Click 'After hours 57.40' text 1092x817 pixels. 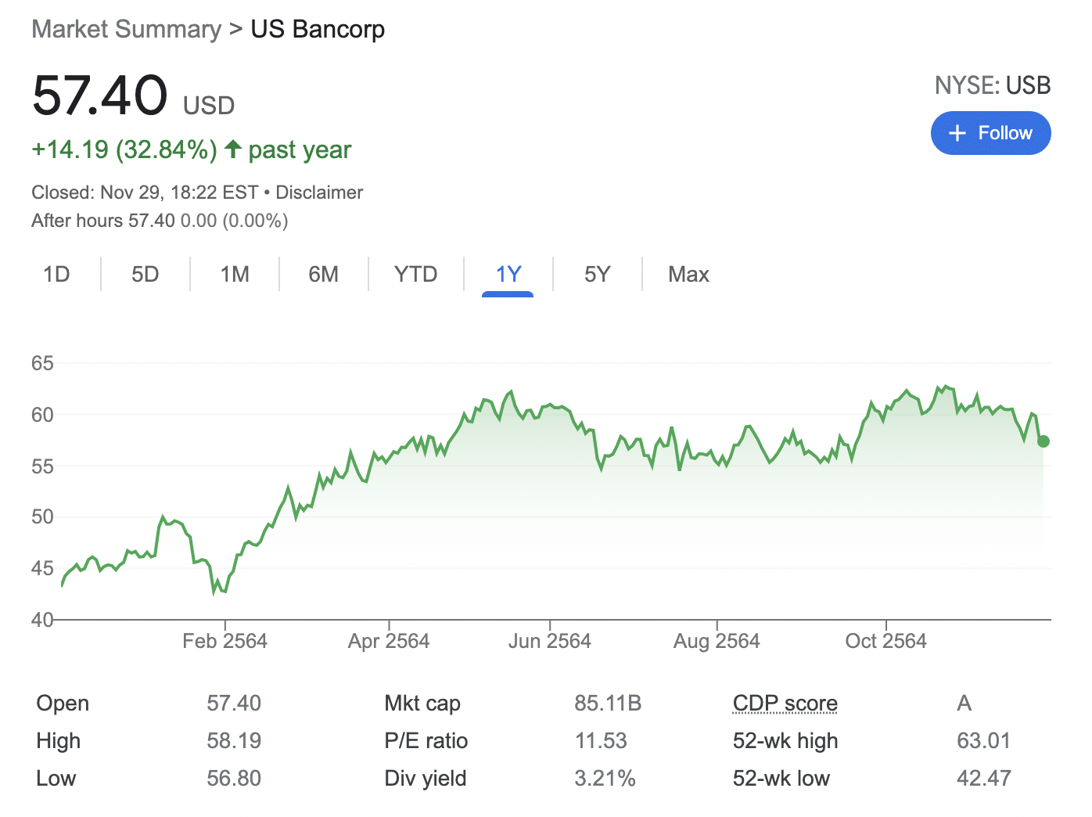[103, 221]
